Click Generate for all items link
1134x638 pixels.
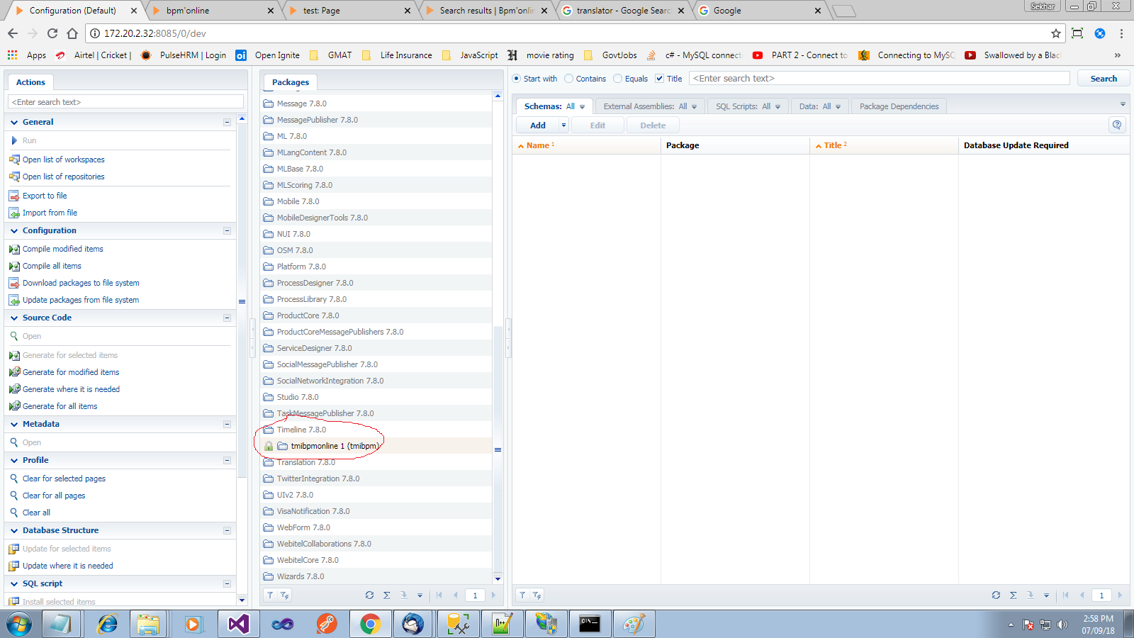pos(60,406)
